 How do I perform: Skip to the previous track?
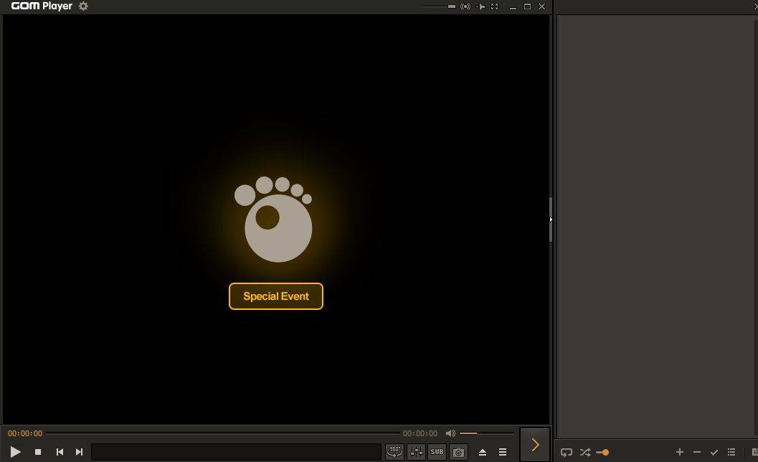(x=60, y=452)
